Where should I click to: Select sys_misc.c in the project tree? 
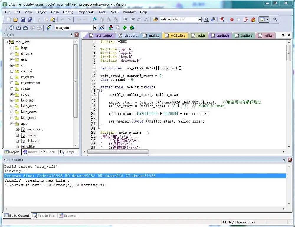[35, 130]
